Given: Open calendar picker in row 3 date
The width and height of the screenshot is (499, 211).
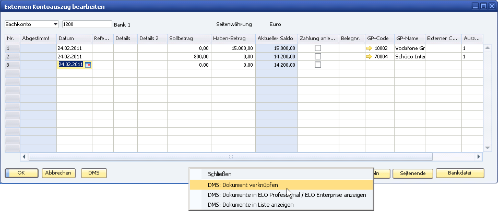Looking at the screenshot, I should [88, 65].
